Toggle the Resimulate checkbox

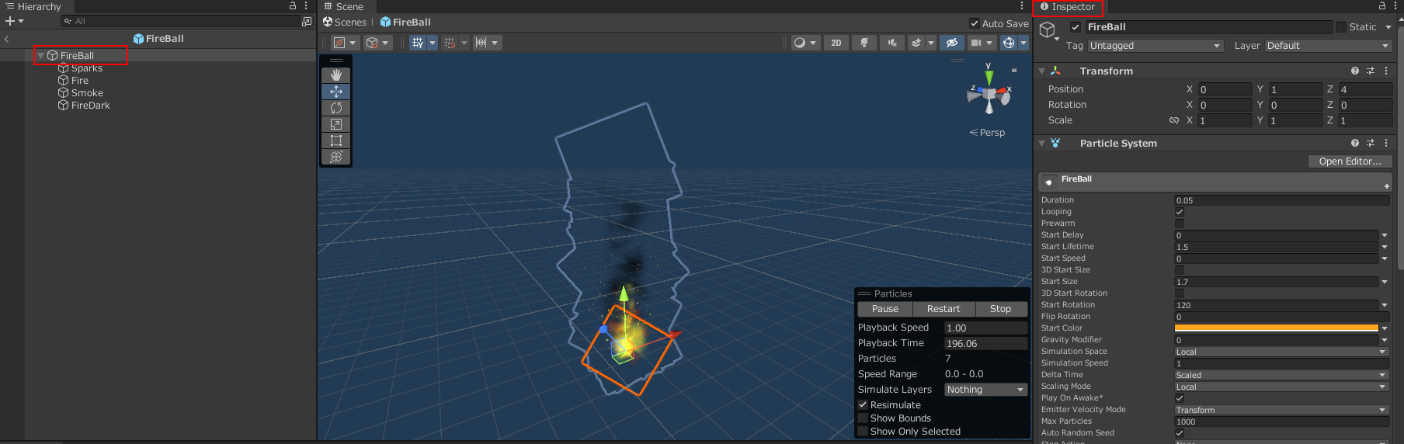tap(862, 405)
